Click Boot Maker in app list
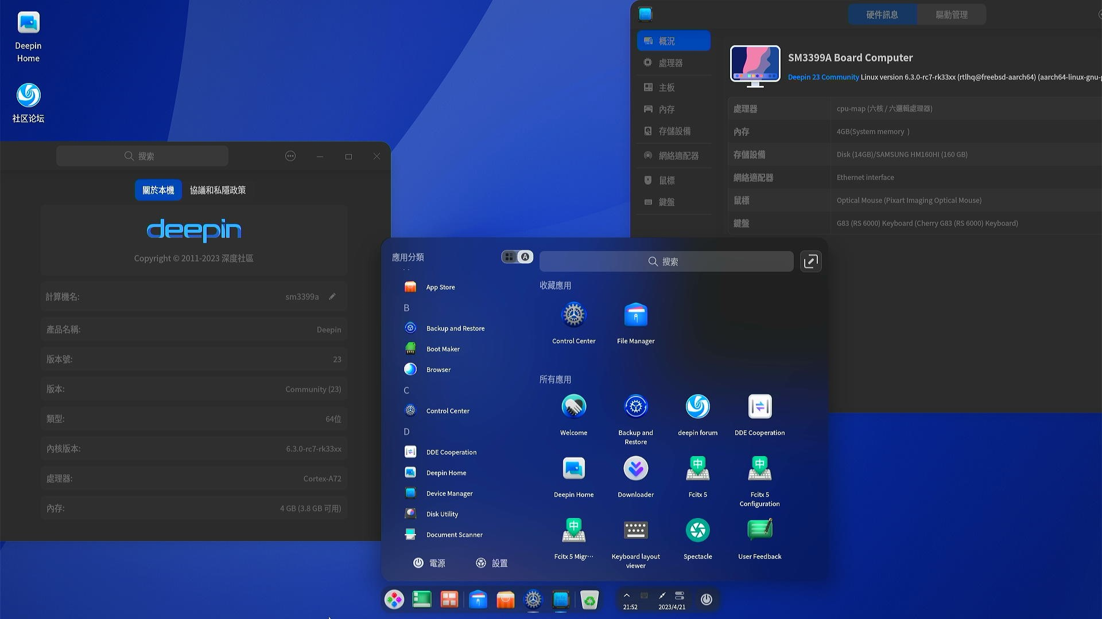 (x=443, y=349)
